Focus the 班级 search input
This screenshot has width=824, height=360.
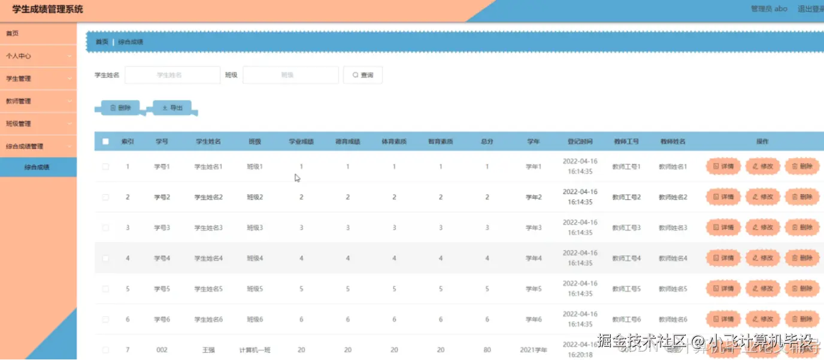[290, 75]
